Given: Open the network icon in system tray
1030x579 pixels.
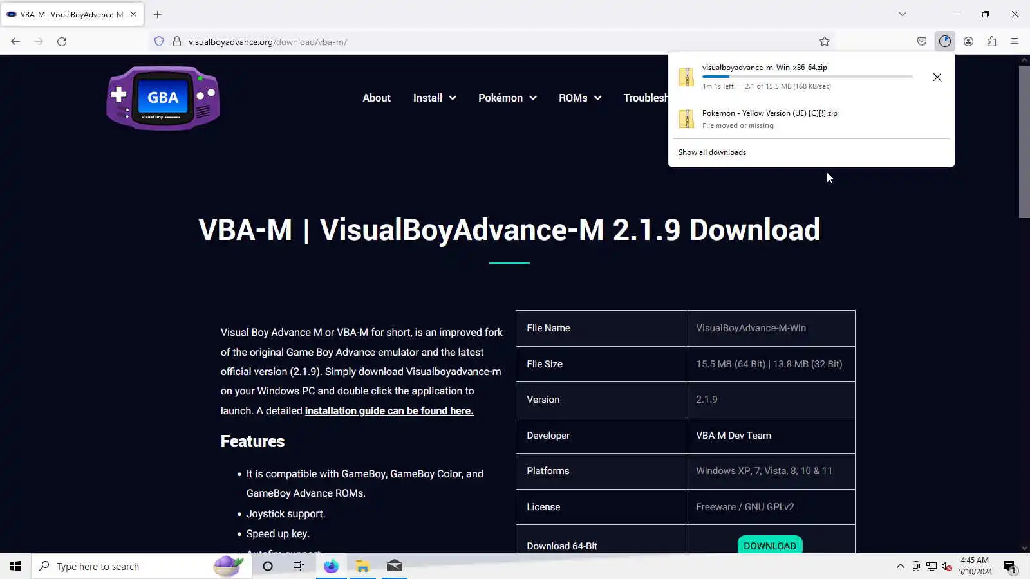Looking at the screenshot, I should click(932, 567).
